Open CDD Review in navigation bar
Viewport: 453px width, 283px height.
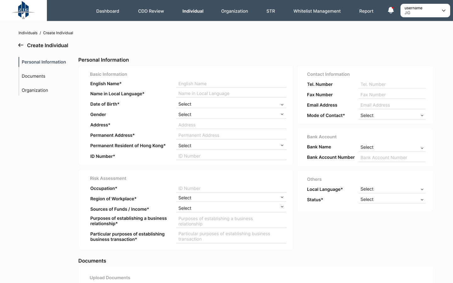151,11
